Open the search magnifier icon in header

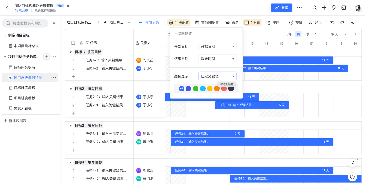tap(314, 8)
